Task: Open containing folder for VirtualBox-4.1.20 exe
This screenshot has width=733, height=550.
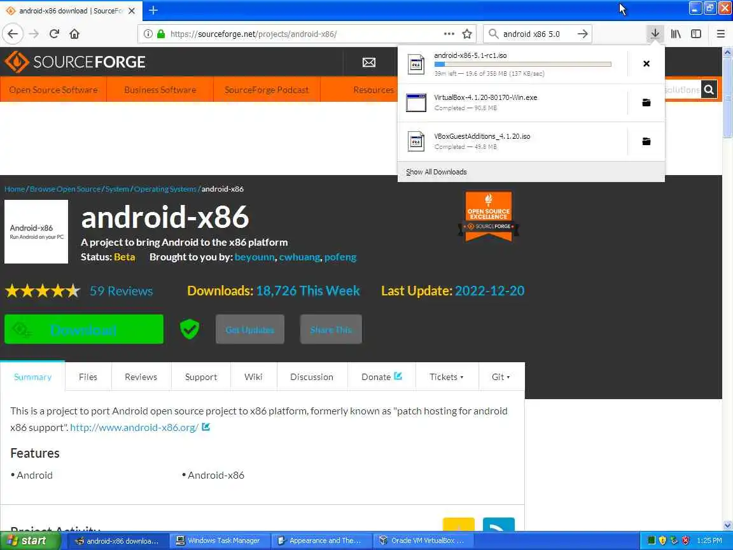Action: click(x=646, y=102)
